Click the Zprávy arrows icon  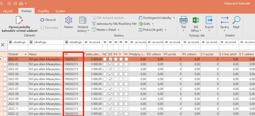tap(224, 20)
